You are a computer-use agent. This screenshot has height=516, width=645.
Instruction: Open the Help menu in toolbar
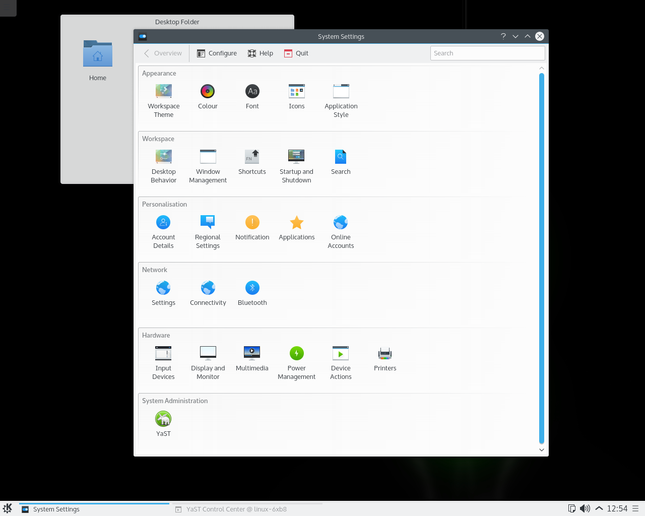tap(261, 53)
